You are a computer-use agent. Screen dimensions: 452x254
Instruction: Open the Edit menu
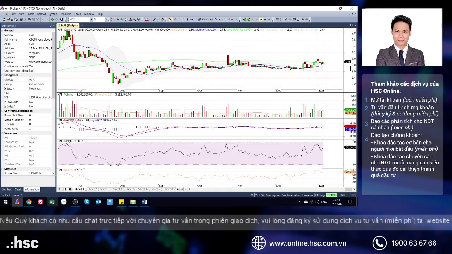tap(13, 14)
